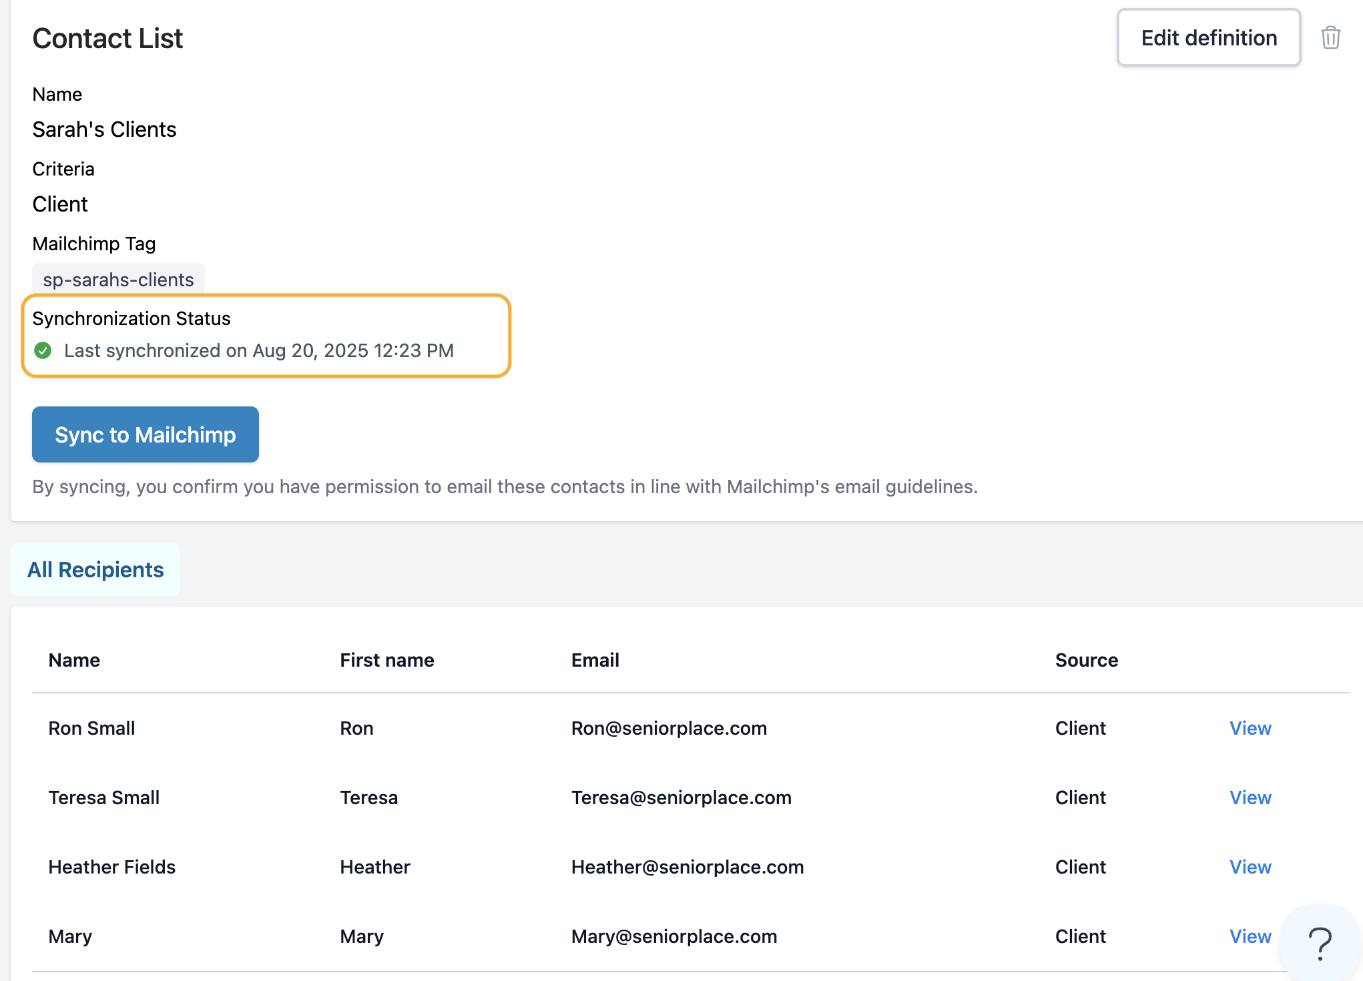The height and width of the screenshot is (981, 1363).
Task: Click first name cell Teresa
Action: point(369,797)
